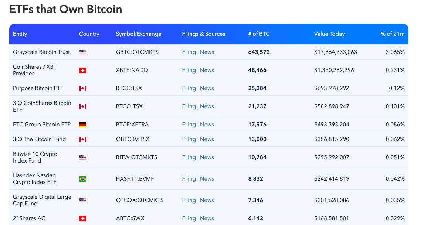Click the US flag for Bitwise 10 Crypto Index Fund
The height and width of the screenshot is (225, 431).
[83, 158]
